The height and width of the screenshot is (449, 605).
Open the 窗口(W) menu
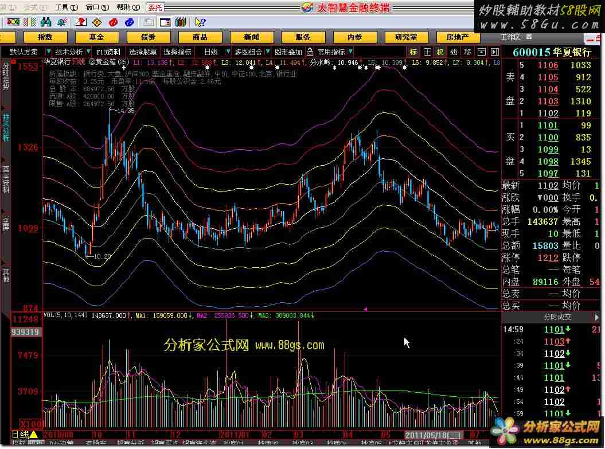[97, 7]
